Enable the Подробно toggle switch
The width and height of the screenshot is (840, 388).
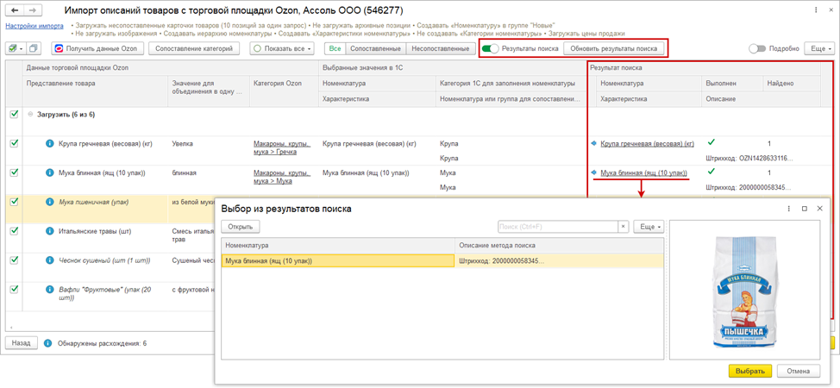tap(757, 49)
